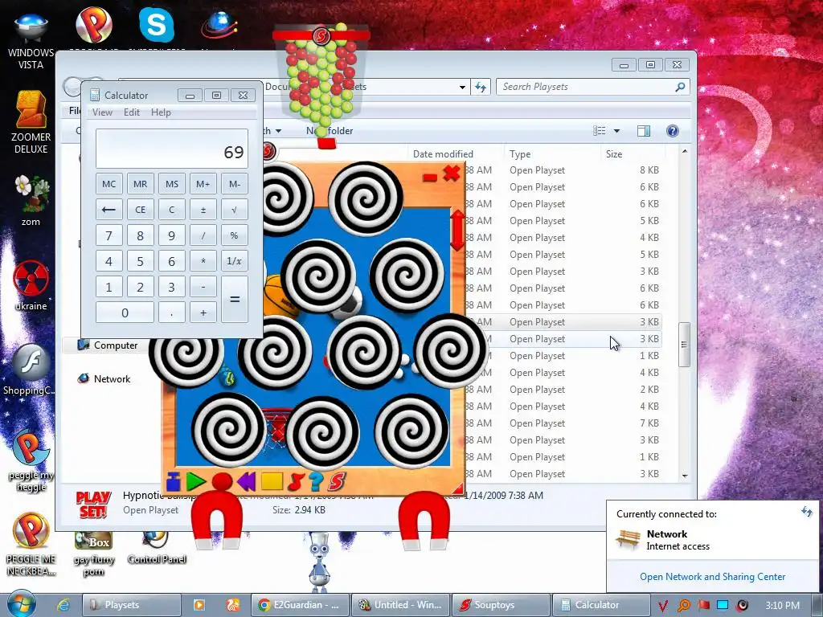Click the red S logo in Souptoys toolbar

point(337,481)
